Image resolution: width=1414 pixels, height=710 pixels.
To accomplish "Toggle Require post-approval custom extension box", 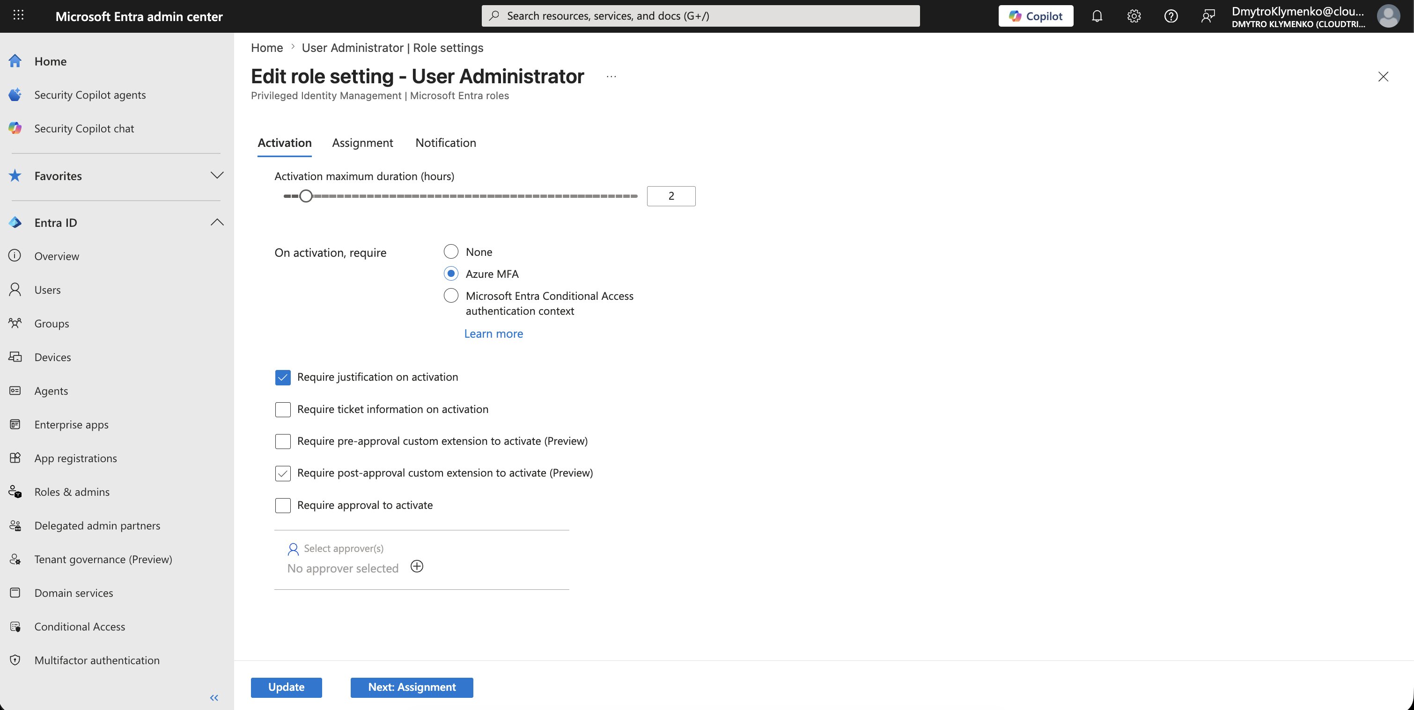I will 283,473.
